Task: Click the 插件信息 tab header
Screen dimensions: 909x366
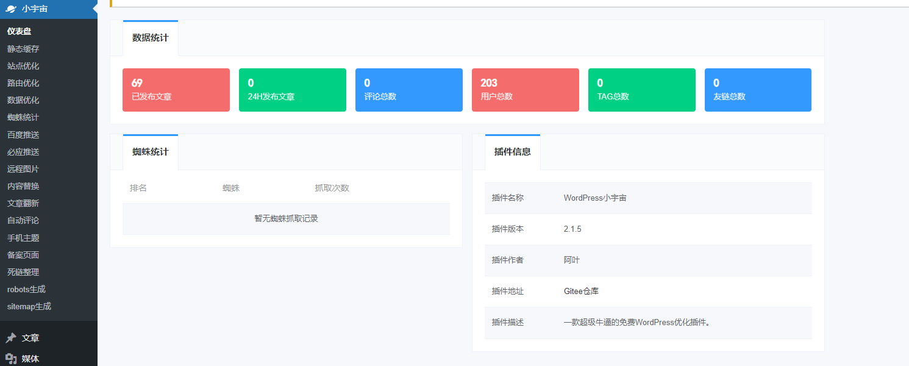Action: tap(512, 152)
